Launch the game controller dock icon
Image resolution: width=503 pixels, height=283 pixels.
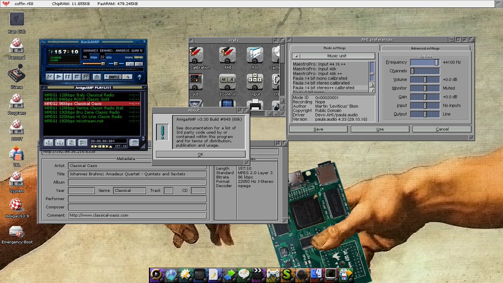point(273,274)
